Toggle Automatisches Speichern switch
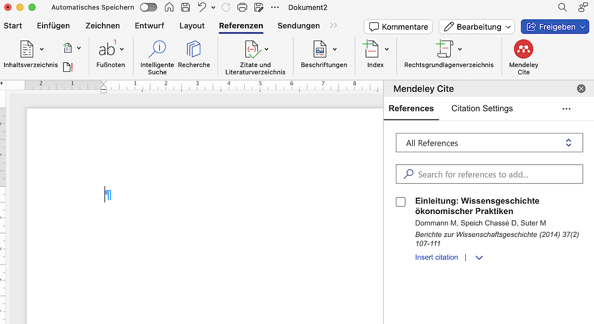This screenshot has height=324, width=594. coord(148,7)
